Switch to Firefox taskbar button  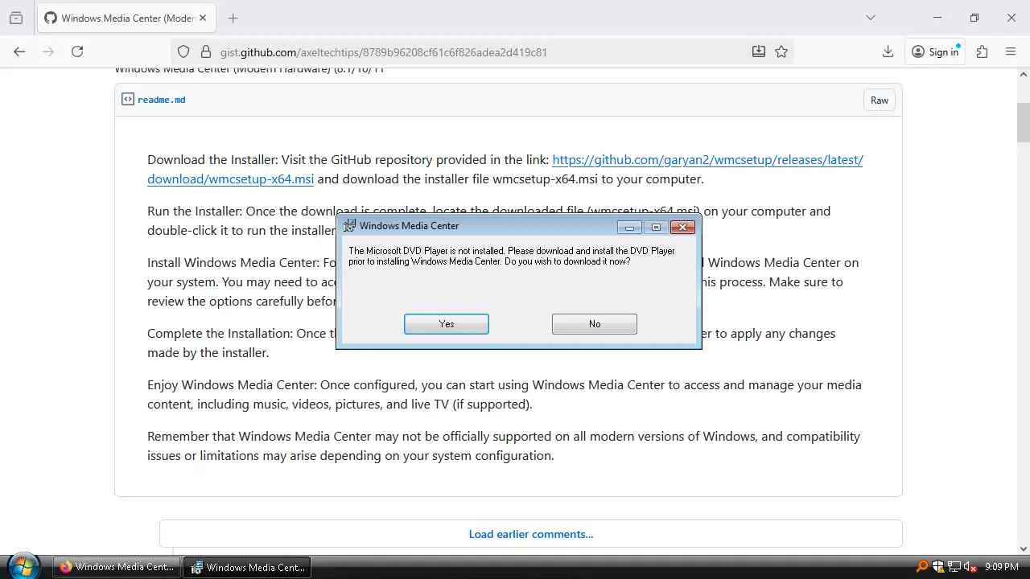(117, 567)
